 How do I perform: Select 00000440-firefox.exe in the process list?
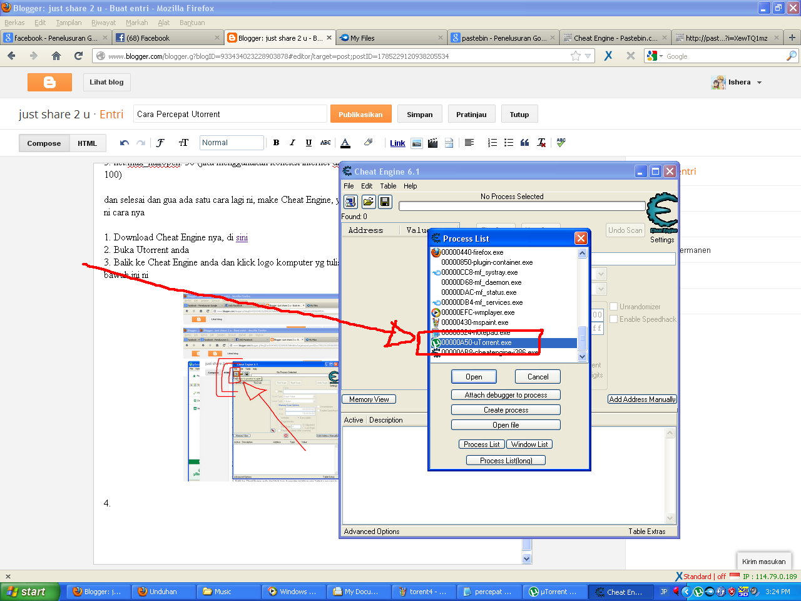pyautogui.click(x=504, y=252)
